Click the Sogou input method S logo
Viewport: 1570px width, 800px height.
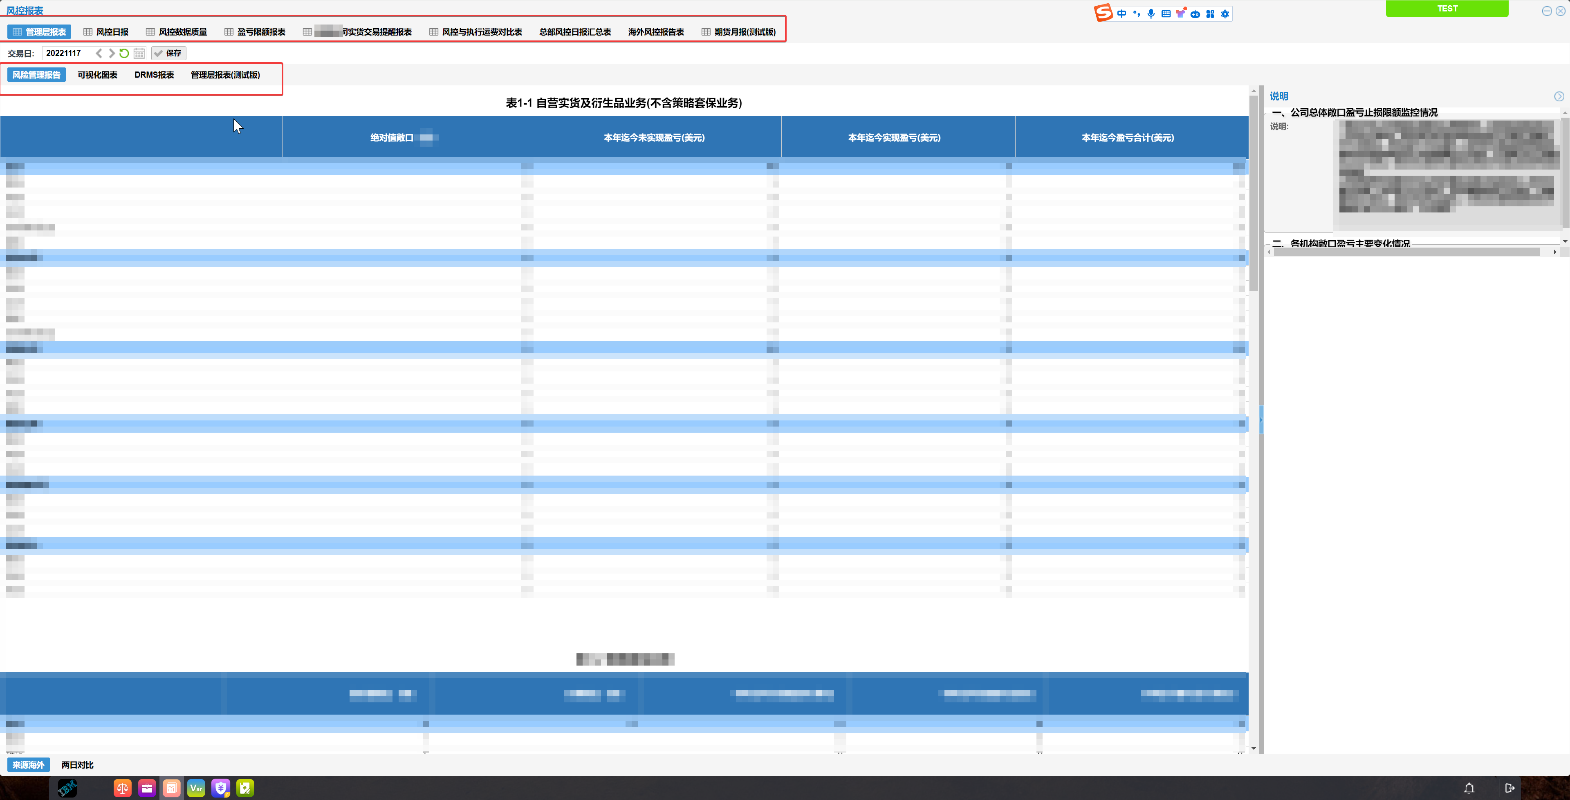pyautogui.click(x=1103, y=13)
